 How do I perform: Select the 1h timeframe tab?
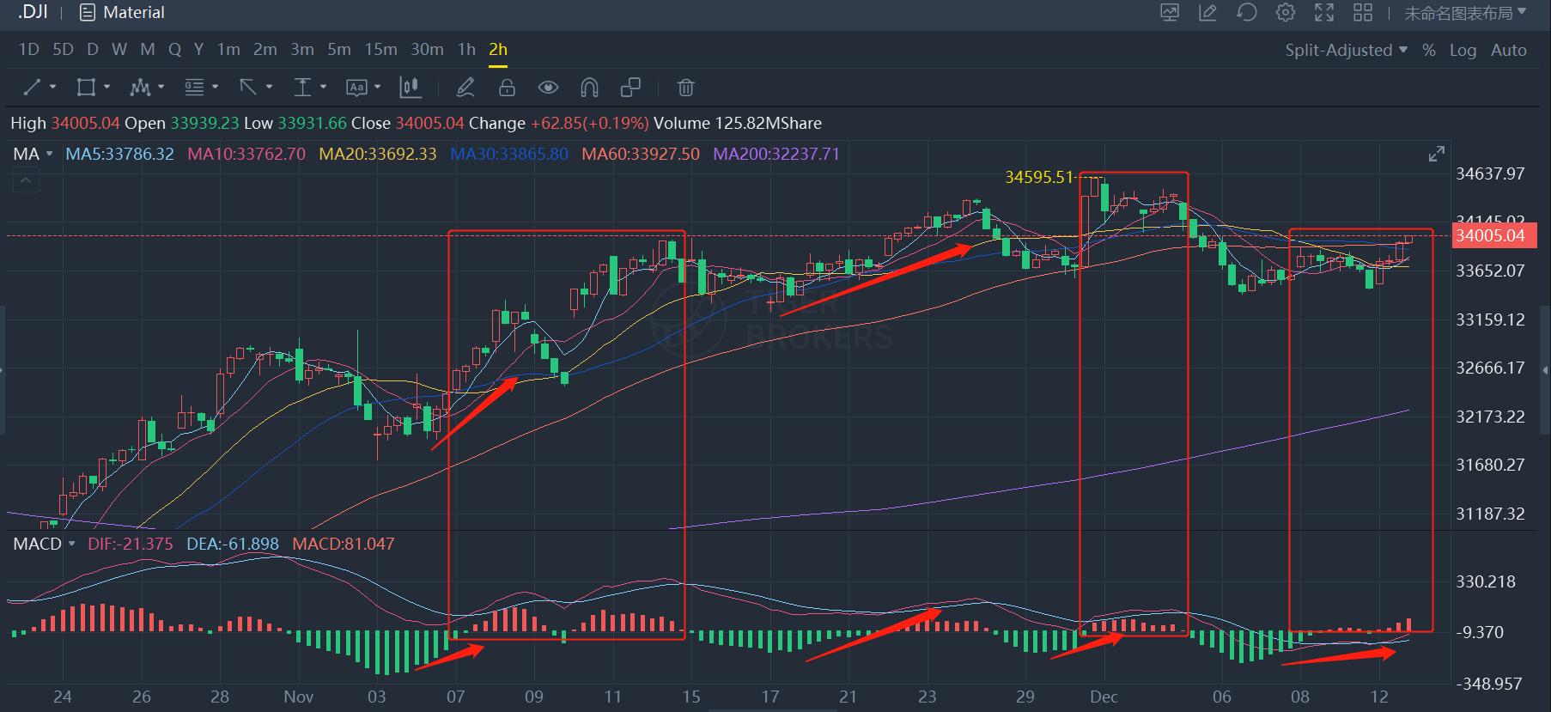click(x=466, y=50)
